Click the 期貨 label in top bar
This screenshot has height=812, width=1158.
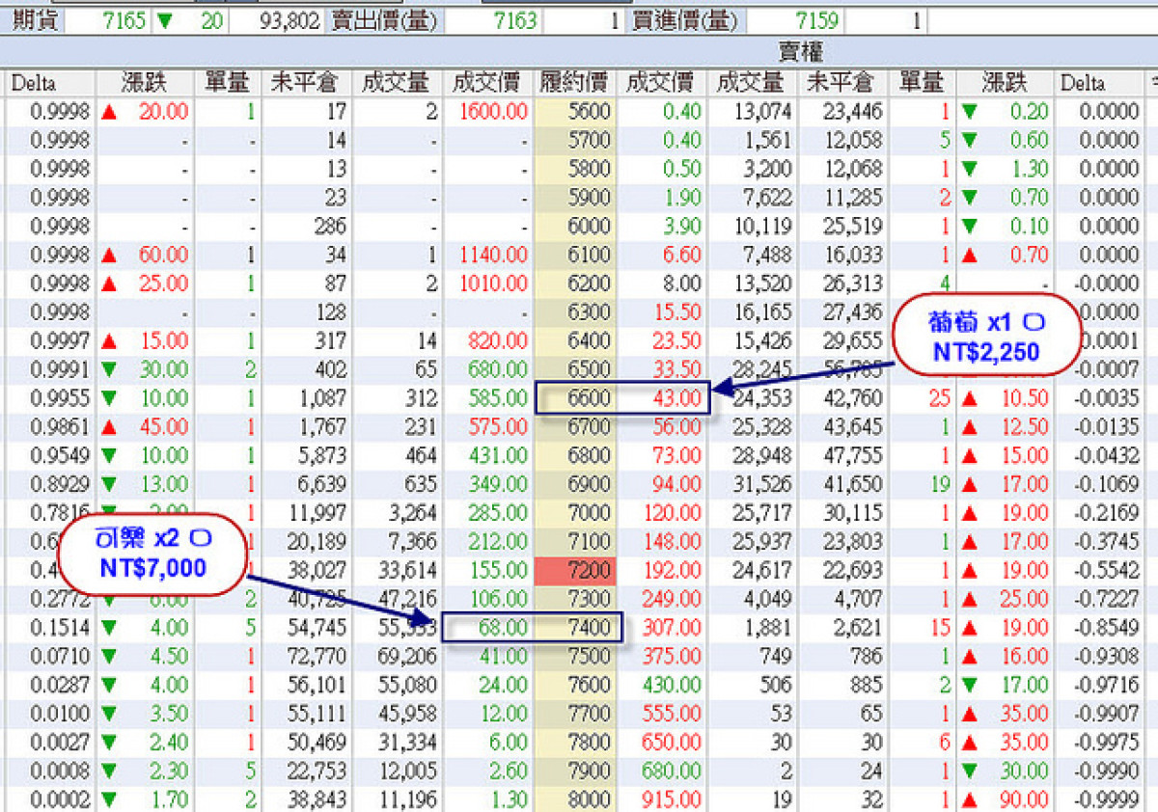(x=35, y=20)
